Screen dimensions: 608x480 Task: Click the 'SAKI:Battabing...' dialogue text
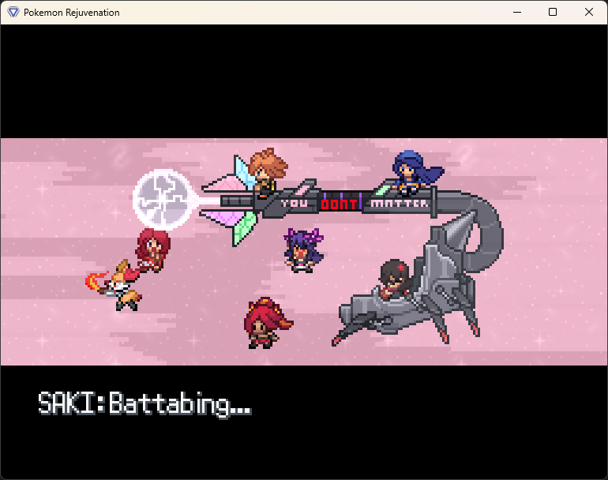(x=145, y=404)
